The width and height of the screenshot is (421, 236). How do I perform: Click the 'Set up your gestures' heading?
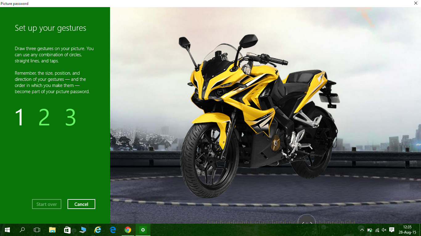tap(51, 28)
